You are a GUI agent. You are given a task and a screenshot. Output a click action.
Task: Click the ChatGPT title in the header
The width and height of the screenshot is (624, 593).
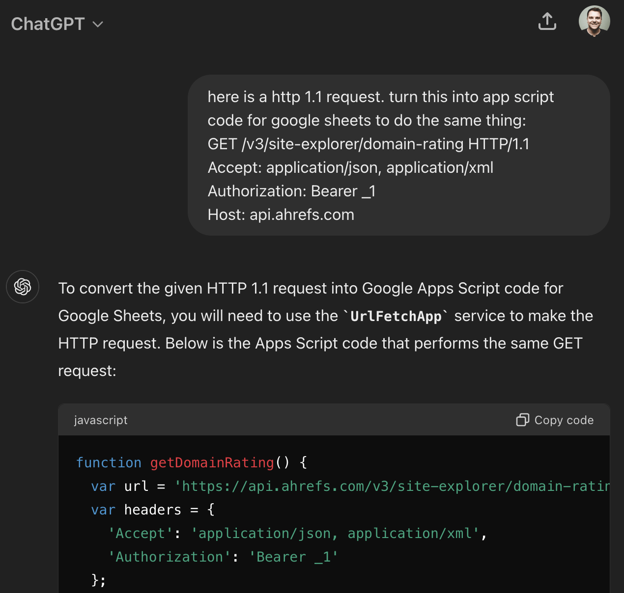[48, 24]
